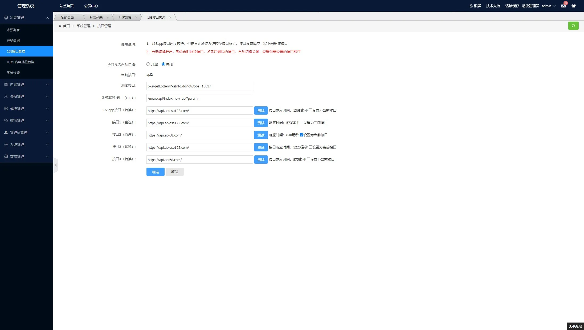The width and height of the screenshot is (584, 330).
Task: Uncheck 设置为当前接口 for 接口2 直连
Action: pos(301,135)
